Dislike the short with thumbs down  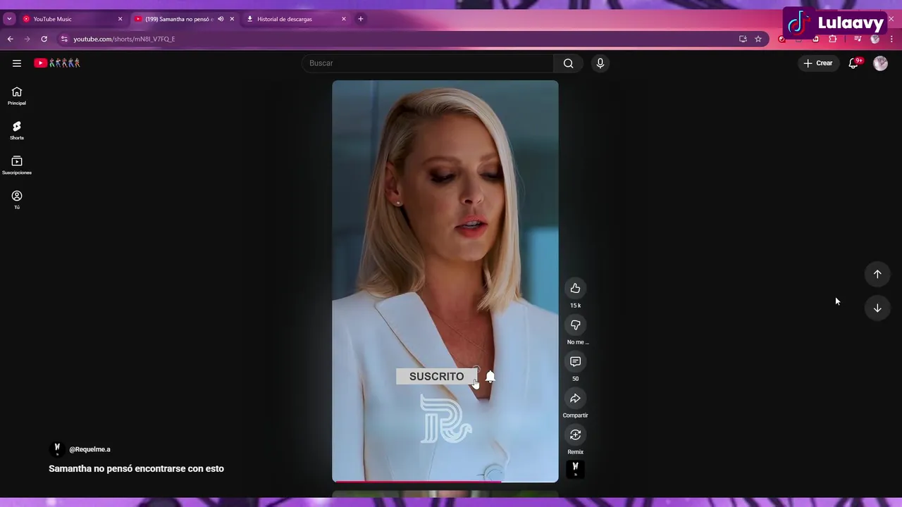click(x=576, y=325)
